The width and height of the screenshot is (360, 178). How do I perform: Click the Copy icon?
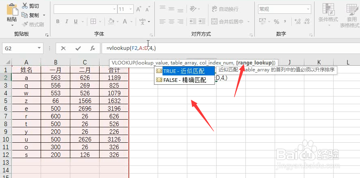point(24,15)
